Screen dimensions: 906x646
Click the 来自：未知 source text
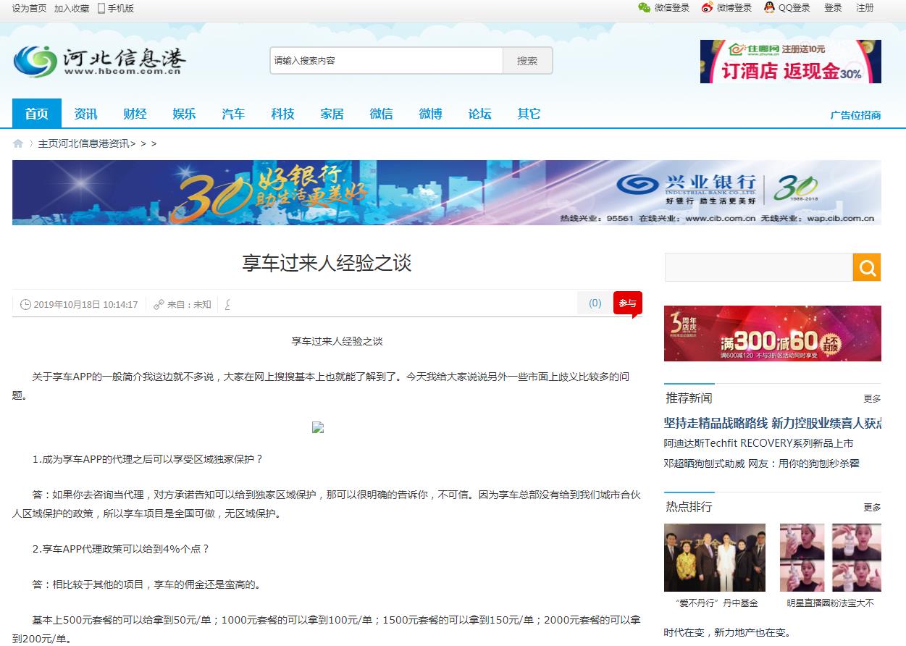point(189,304)
